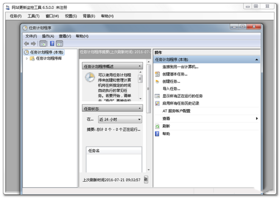Minimize the 任务计划程序 window
The image size is (280, 198).
coord(234,27)
